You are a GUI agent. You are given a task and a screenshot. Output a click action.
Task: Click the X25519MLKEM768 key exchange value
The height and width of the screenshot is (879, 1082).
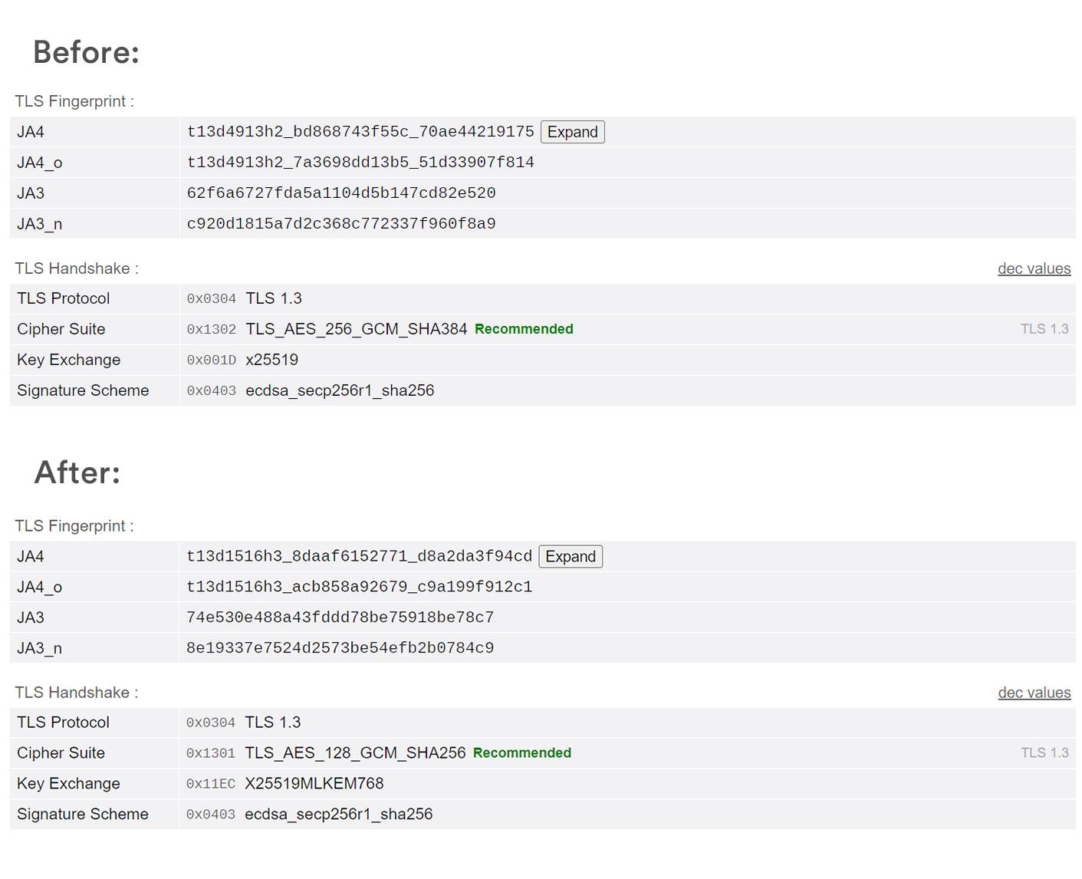[x=314, y=784]
